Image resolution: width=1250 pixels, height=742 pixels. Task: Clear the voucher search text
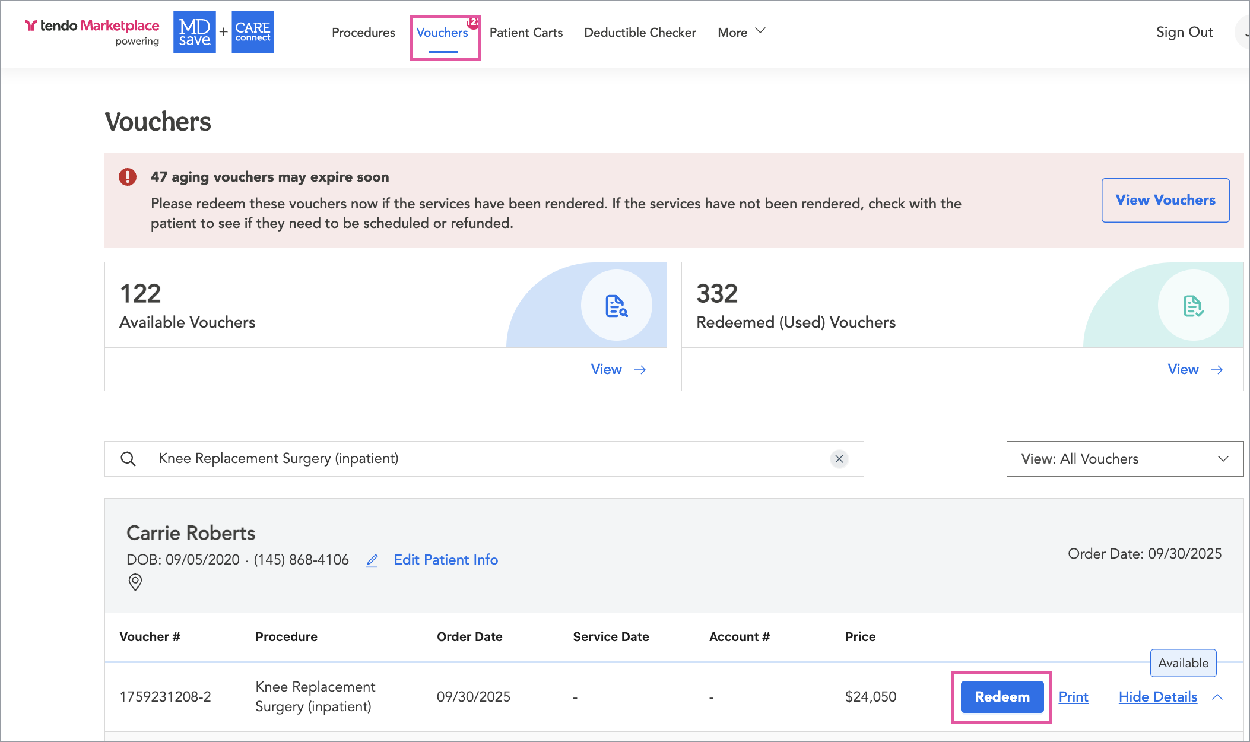coord(839,459)
